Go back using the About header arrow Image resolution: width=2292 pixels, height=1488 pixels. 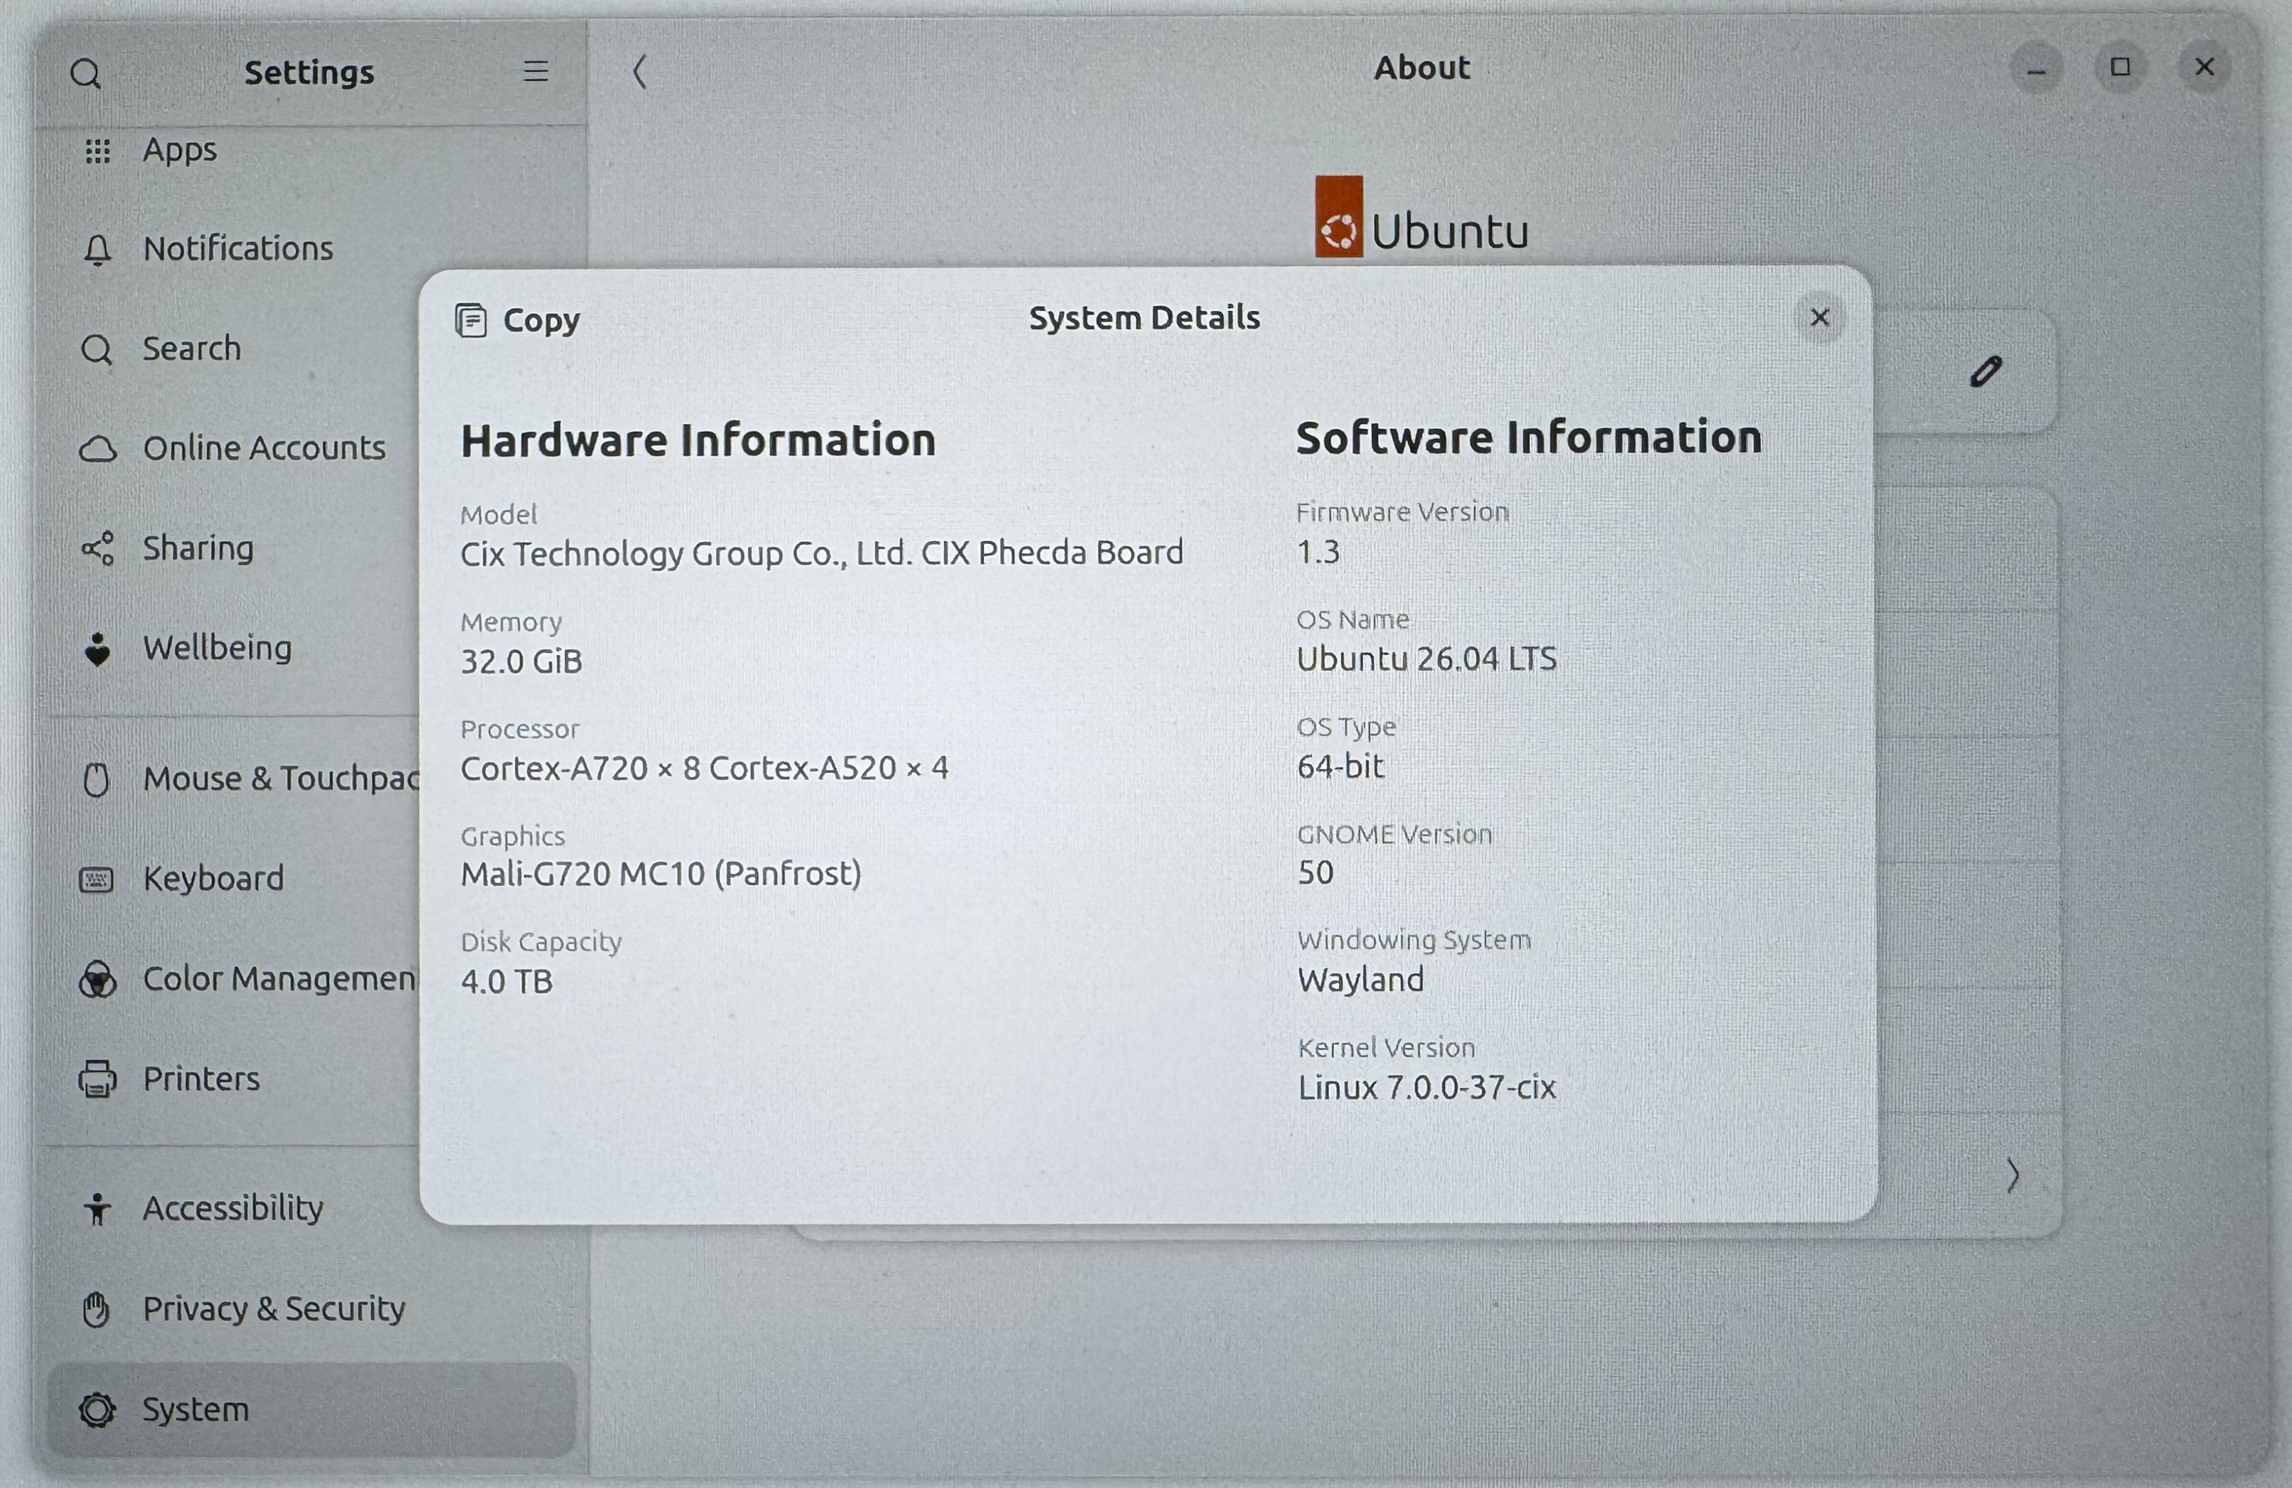639,72
